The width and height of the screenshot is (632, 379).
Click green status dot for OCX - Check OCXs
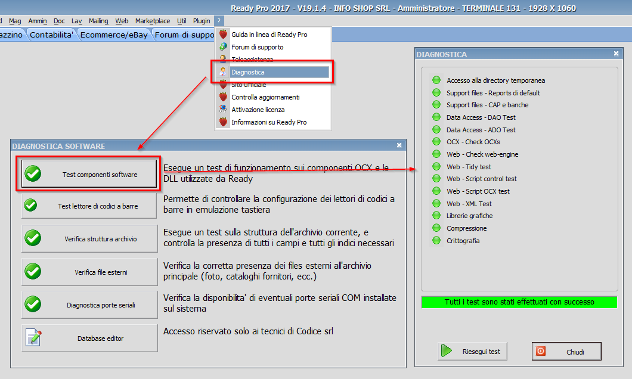point(436,141)
